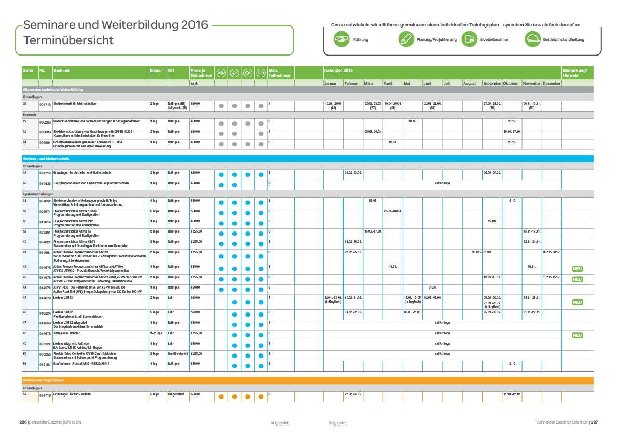Select the helmet icon in the table header
Screen dimensions: 618x437
tap(261, 73)
